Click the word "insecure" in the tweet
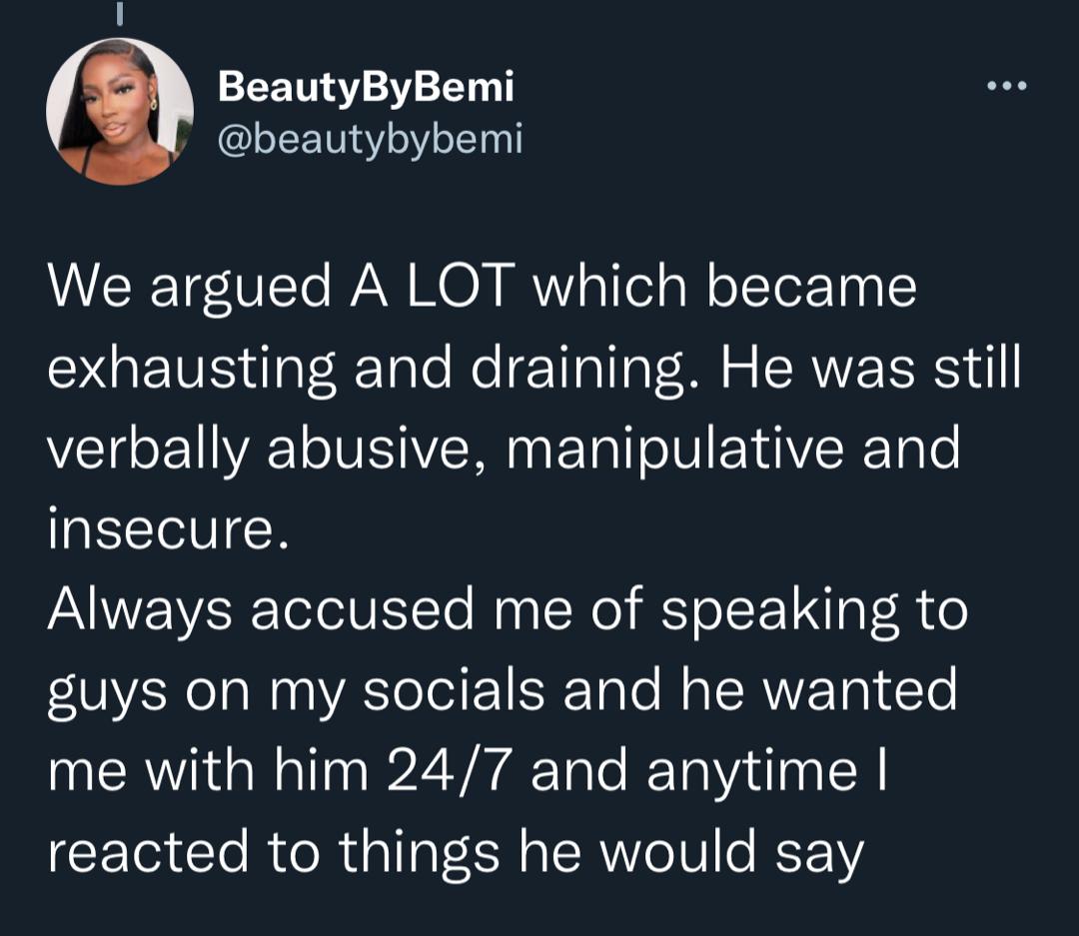This screenshot has width=1079, height=936. point(160,529)
